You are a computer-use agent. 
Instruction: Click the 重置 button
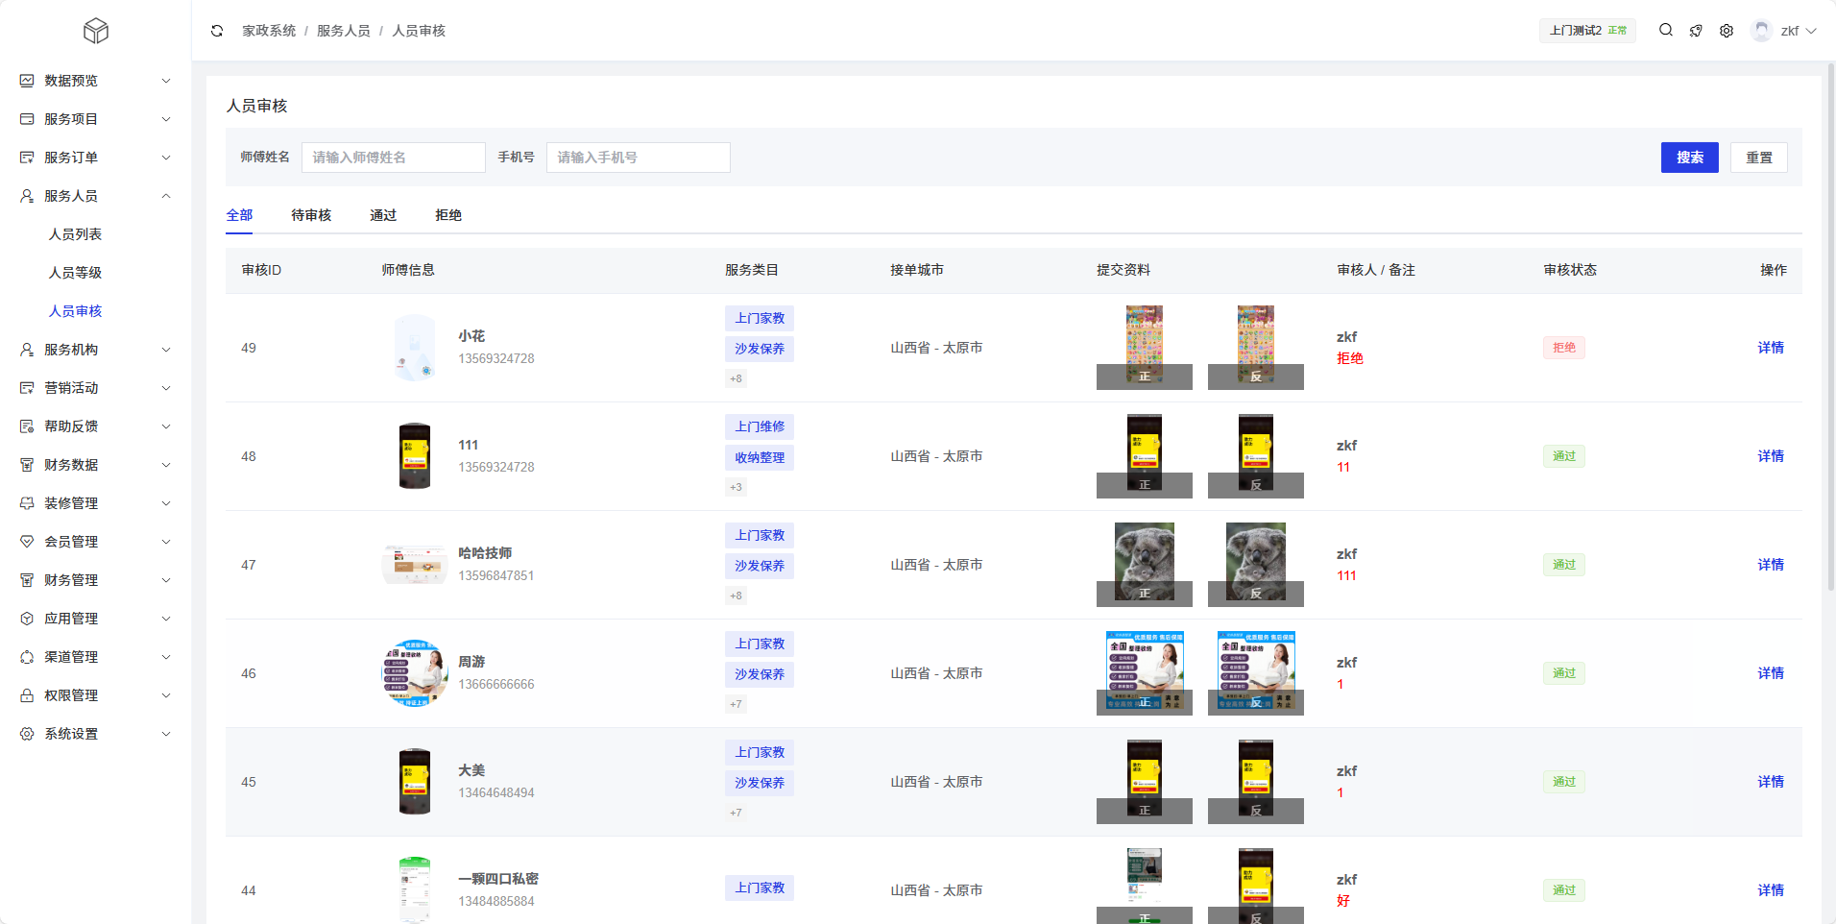pyautogui.click(x=1758, y=158)
